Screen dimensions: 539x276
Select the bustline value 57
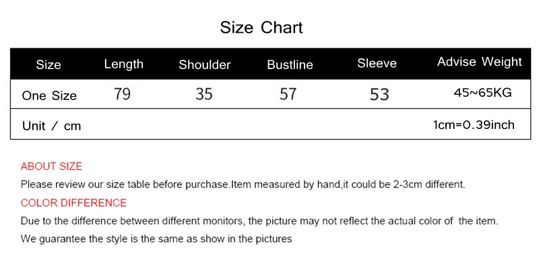[x=288, y=94]
